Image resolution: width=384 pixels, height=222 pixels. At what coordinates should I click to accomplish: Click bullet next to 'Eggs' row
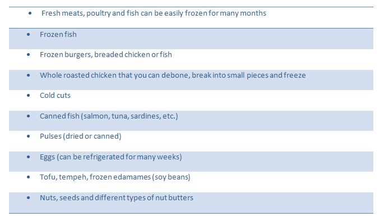[x=29, y=157]
